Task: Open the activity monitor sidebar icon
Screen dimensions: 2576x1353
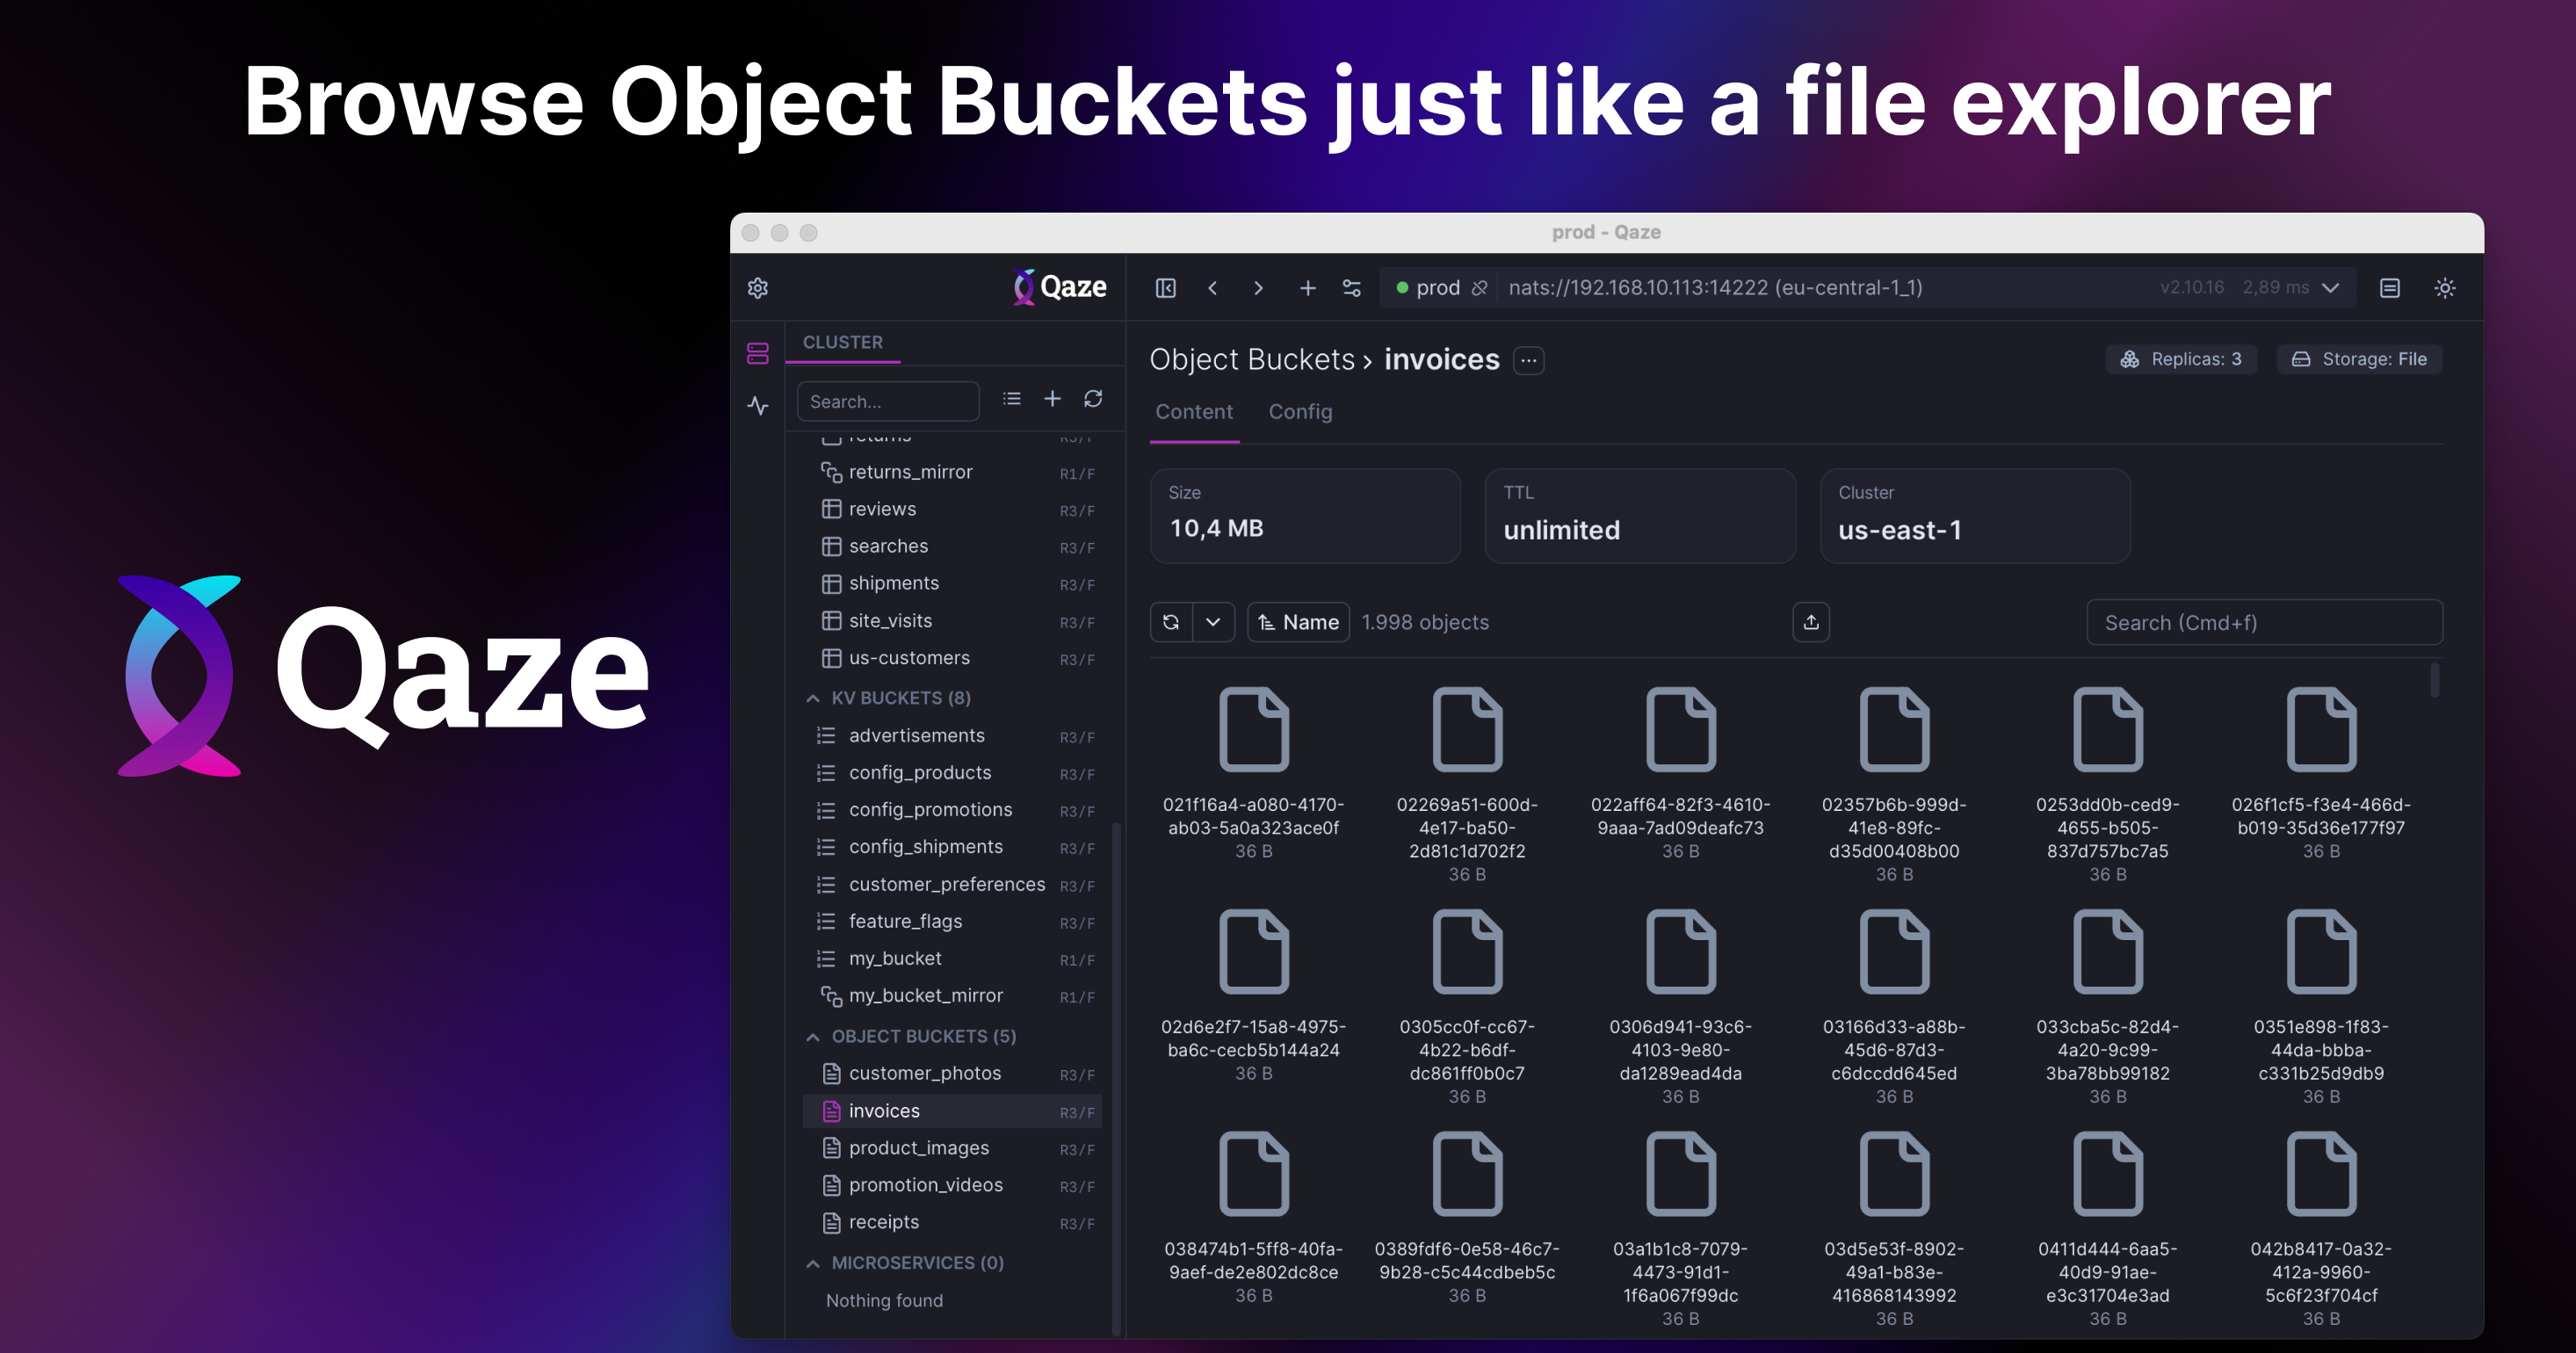Action: coord(758,405)
